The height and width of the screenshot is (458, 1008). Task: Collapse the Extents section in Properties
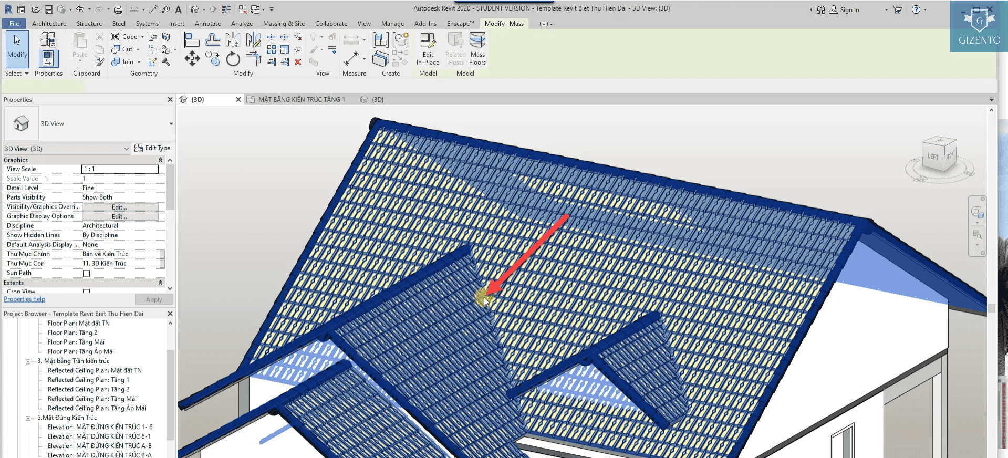click(161, 283)
